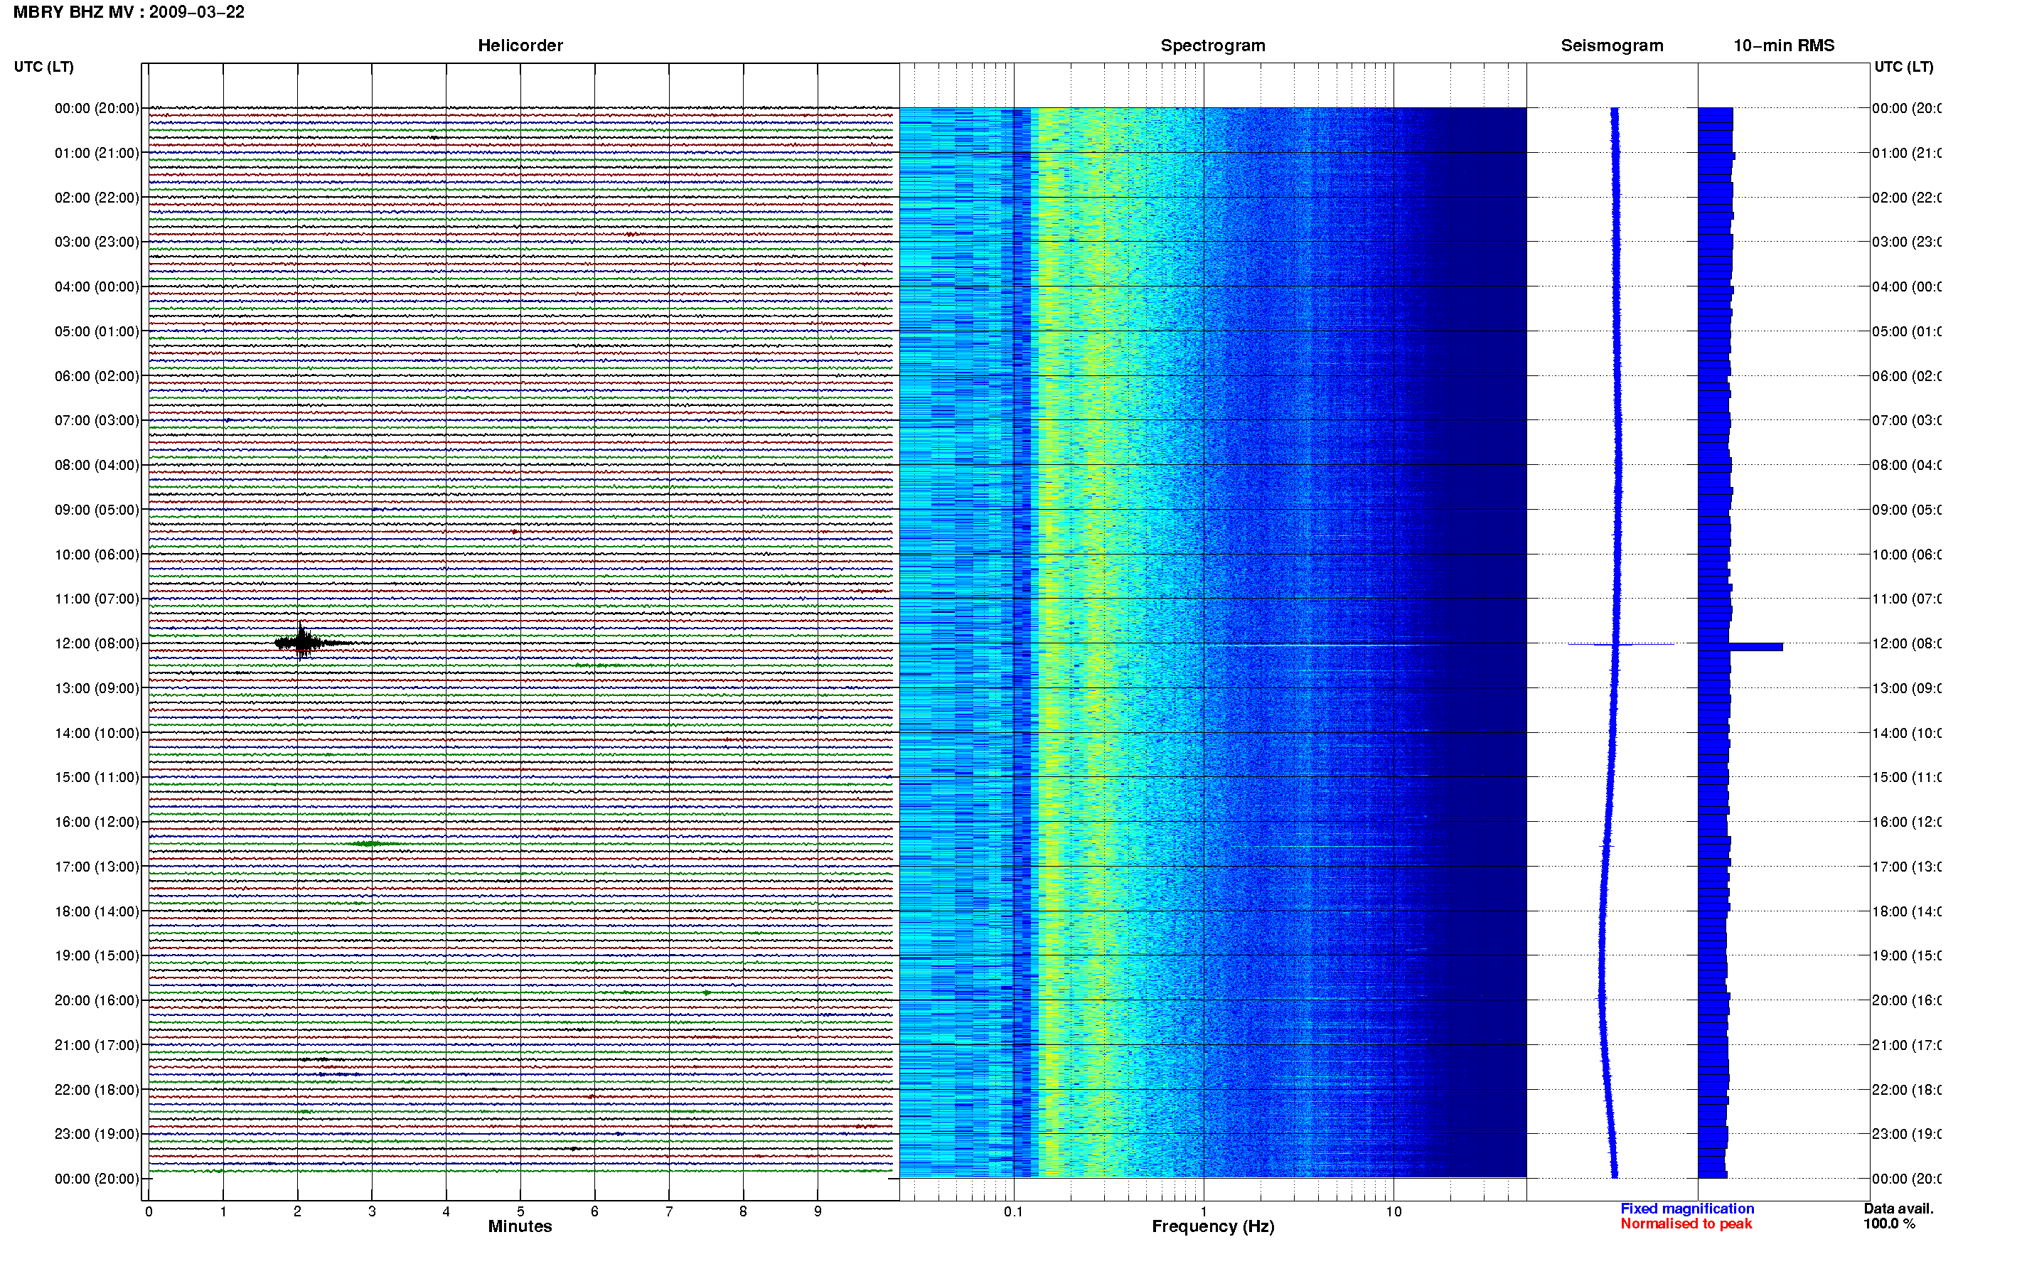Click the left '01:00 (21:00)' time label

tap(97, 153)
